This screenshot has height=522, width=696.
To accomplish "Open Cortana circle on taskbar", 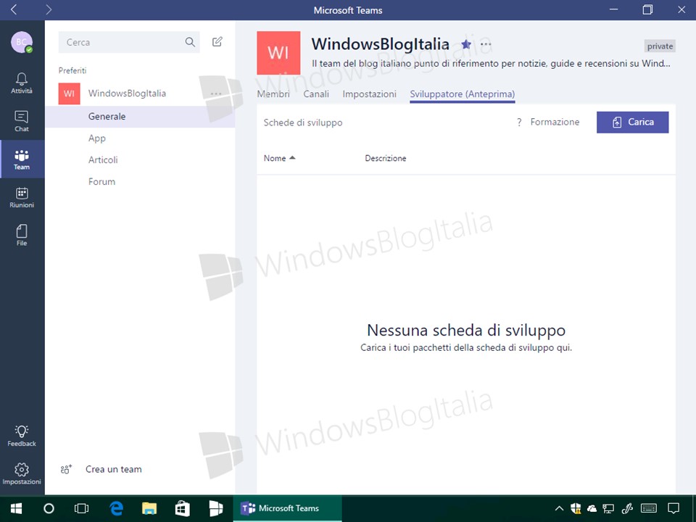I will point(49,508).
